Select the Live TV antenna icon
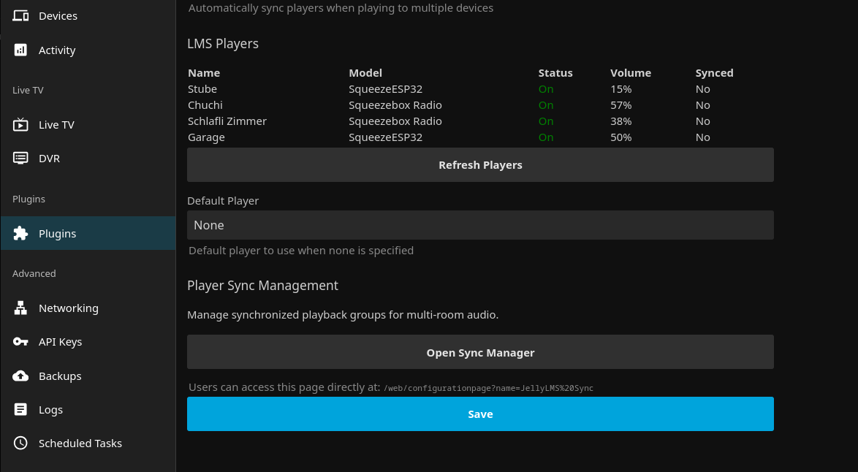Viewport: 858px width, 472px height. (x=20, y=124)
